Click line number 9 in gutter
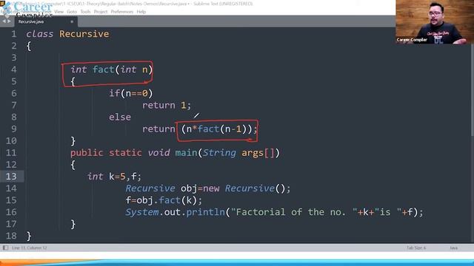This screenshot has width=474, height=266. pos(14,129)
